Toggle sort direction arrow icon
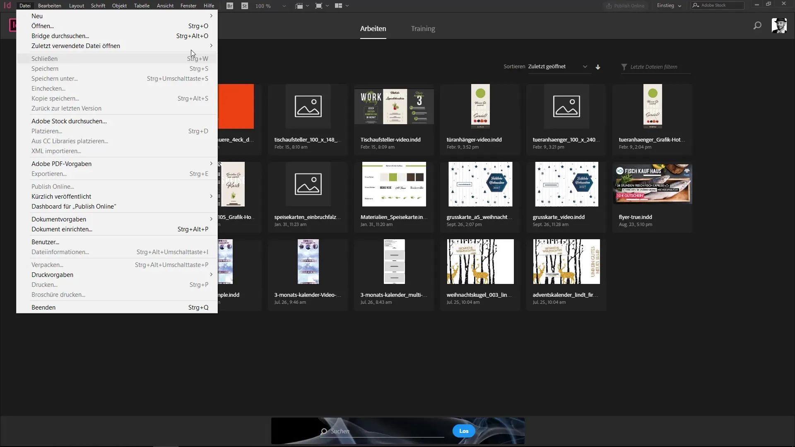Screen dimensions: 795x447 coord(598,67)
